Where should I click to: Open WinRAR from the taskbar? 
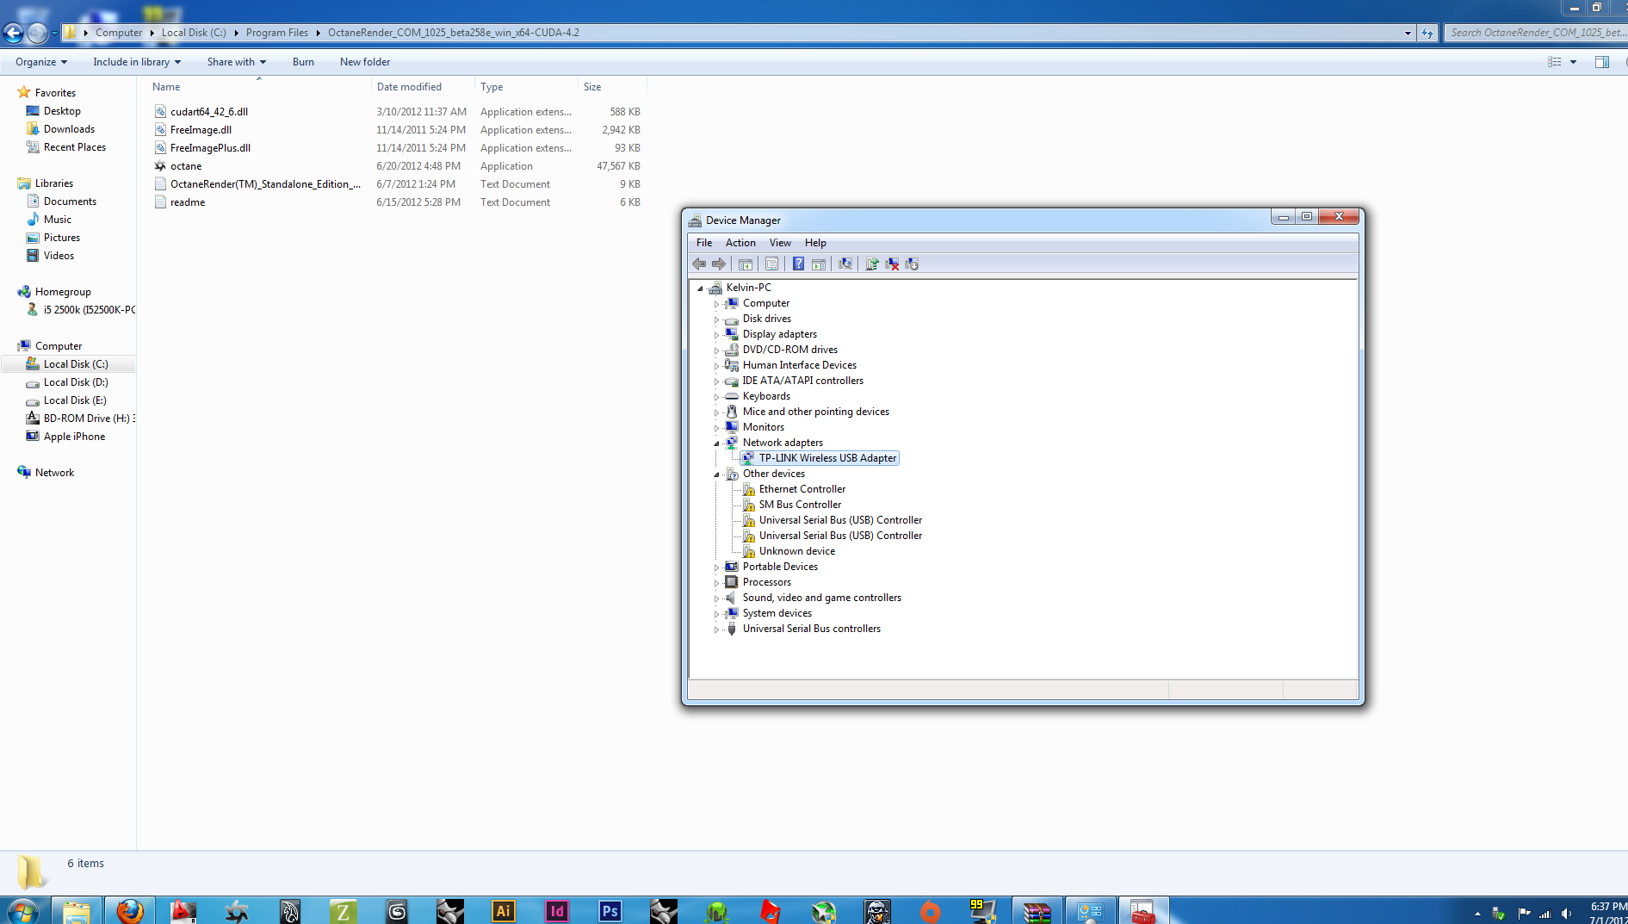1037,910
